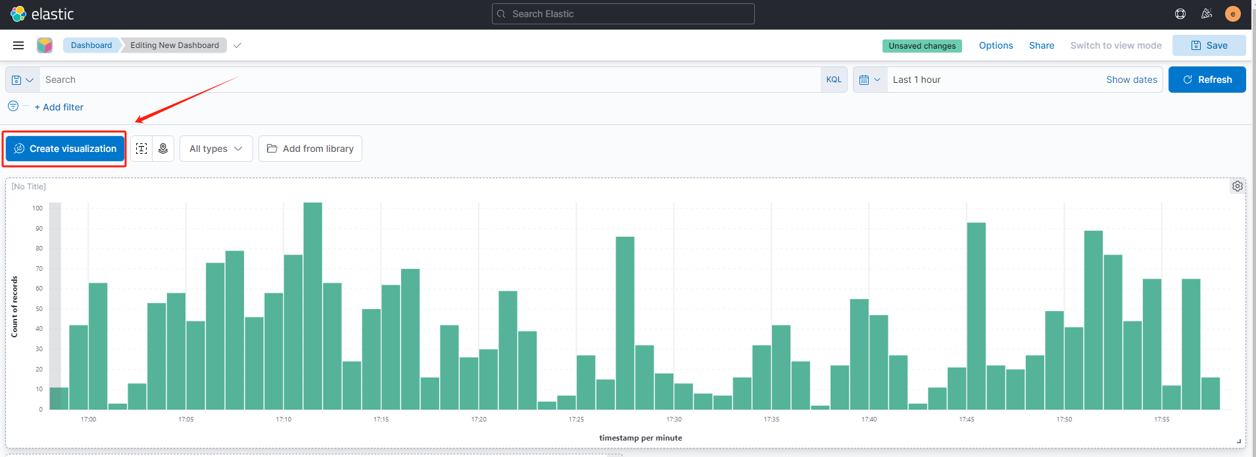Click the filter options circle icon
1256x457 pixels.
pos(13,107)
